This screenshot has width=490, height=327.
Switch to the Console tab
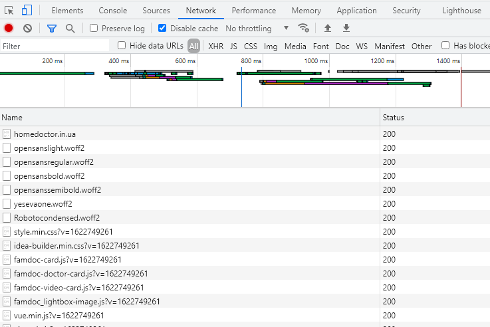coord(113,11)
